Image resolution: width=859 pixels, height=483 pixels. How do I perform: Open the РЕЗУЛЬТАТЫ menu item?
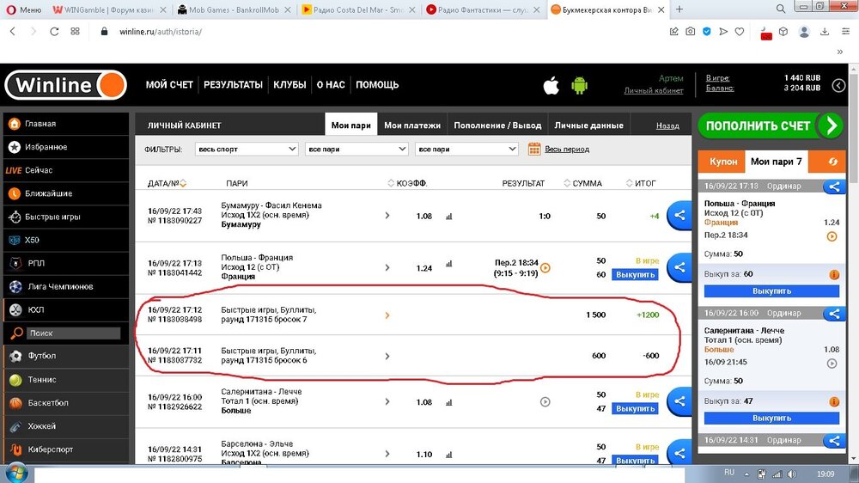point(233,85)
